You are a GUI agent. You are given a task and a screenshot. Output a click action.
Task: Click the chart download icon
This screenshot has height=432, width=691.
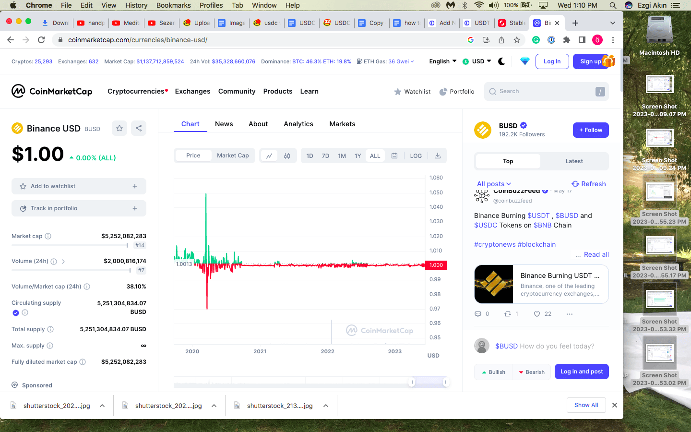(438, 156)
